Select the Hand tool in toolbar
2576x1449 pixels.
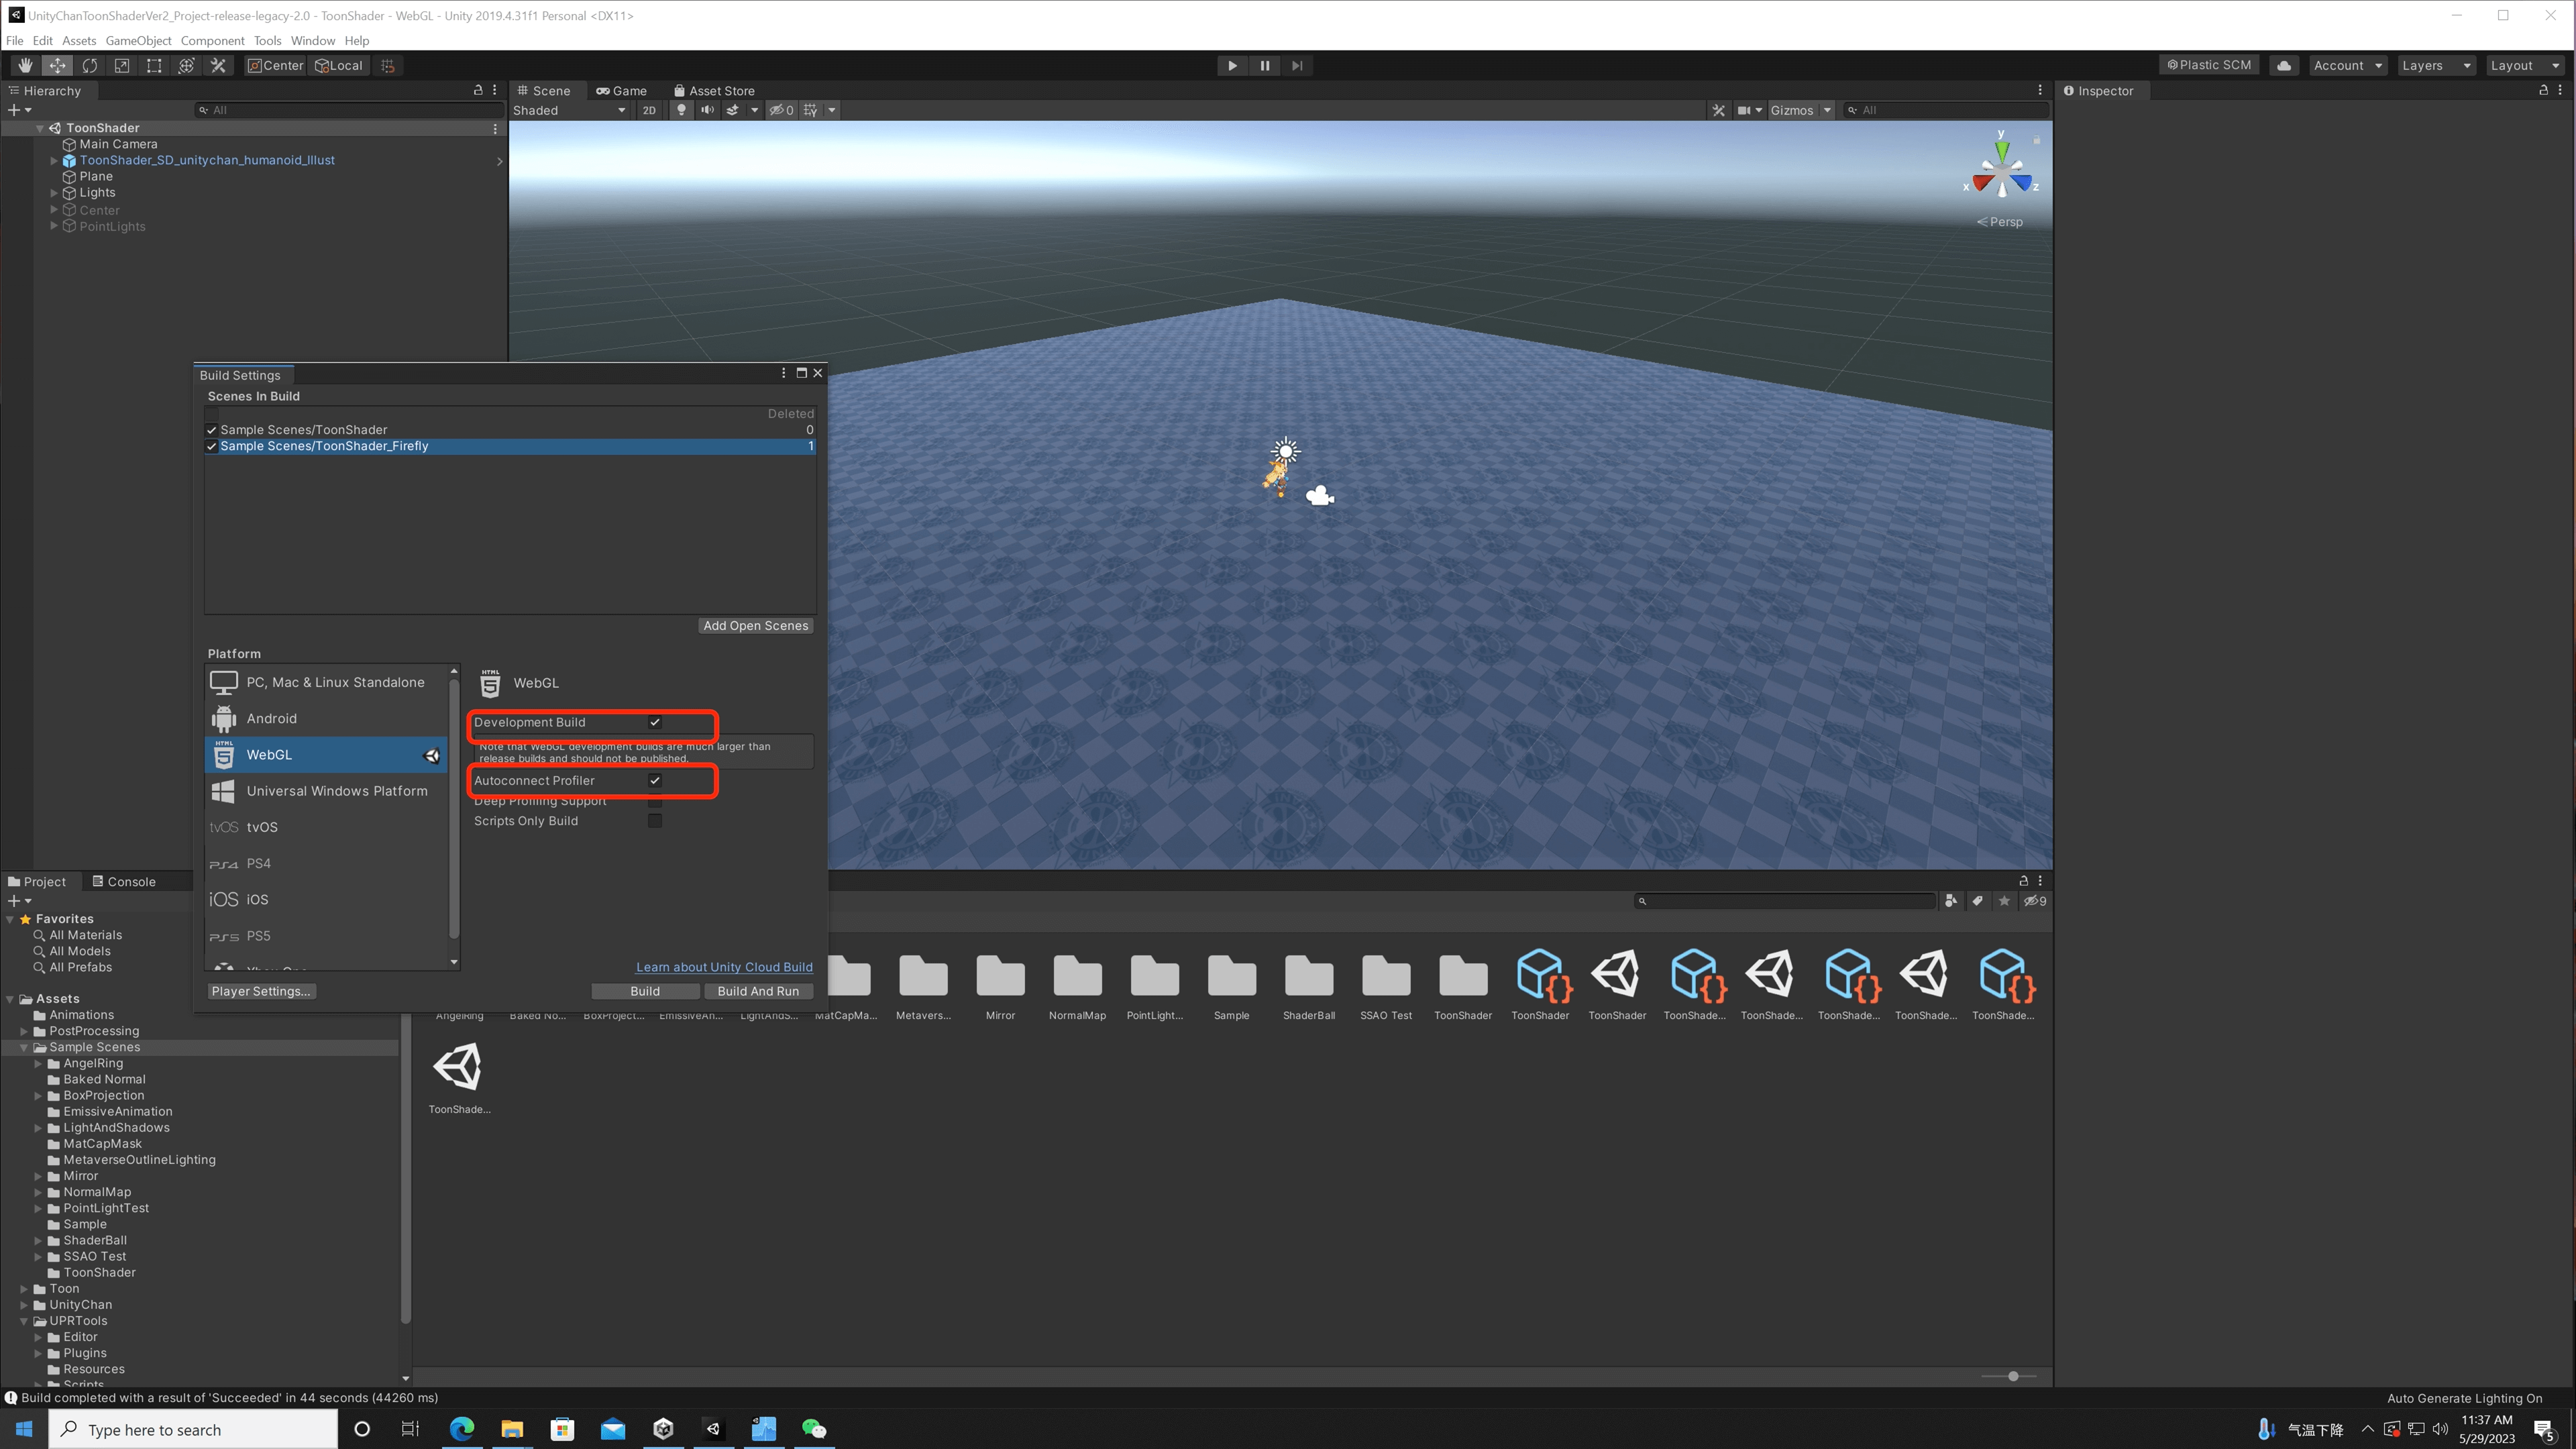click(25, 65)
